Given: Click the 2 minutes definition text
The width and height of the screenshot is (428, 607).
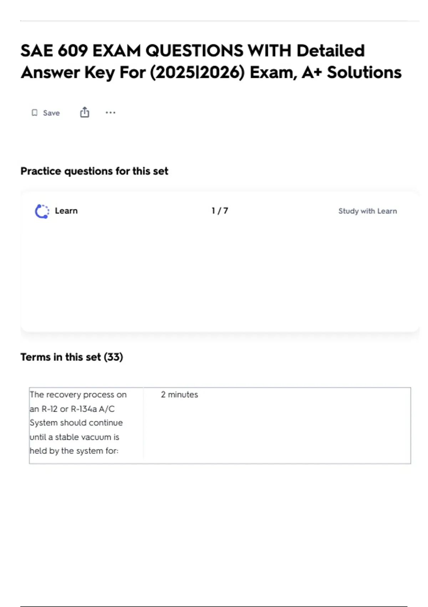Looking at the screenshot, I should [x=179, y=395].
